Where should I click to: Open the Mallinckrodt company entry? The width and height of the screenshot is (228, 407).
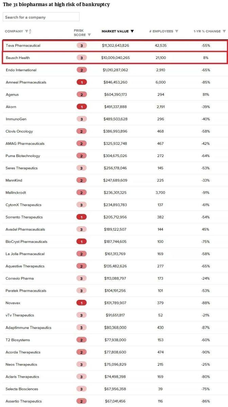(x=16, y=193)
